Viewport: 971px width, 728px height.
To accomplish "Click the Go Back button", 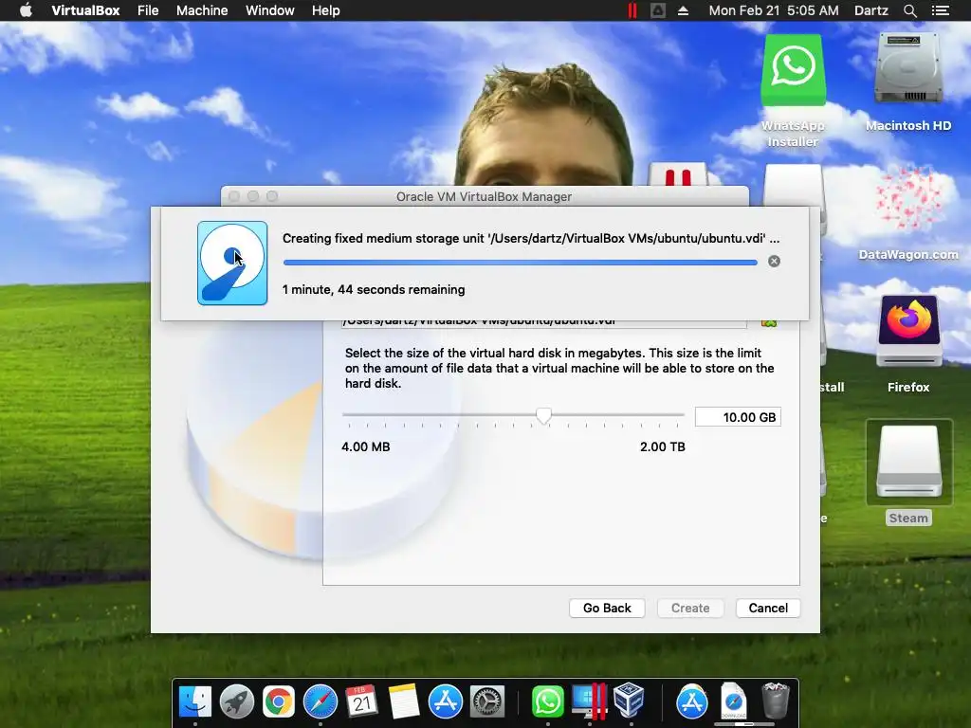I will click(x=607, y=608).
